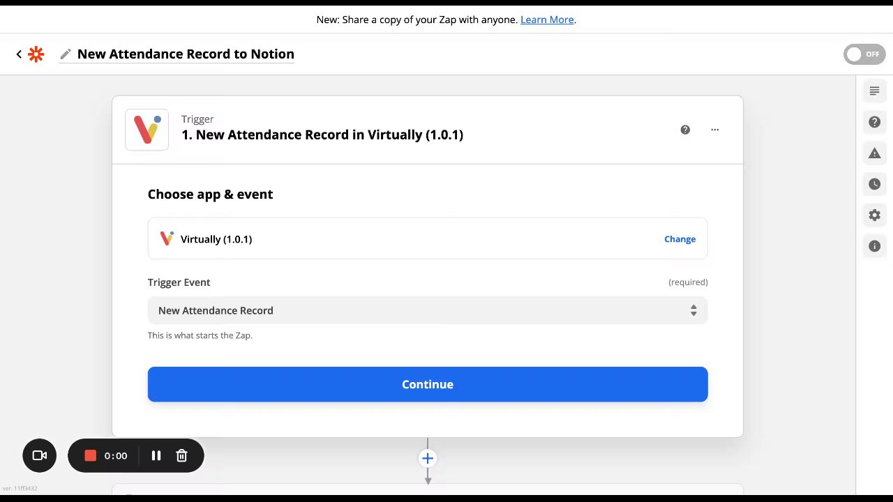The height and width of the screenshot is (502, 893).
Task: Add a step with the plus button
Action: pos(428,458)
